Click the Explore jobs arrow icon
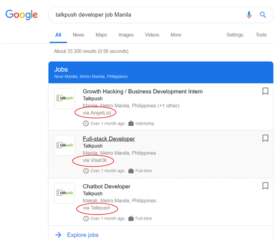The image size is (275, 240). [x=58, y=235]
